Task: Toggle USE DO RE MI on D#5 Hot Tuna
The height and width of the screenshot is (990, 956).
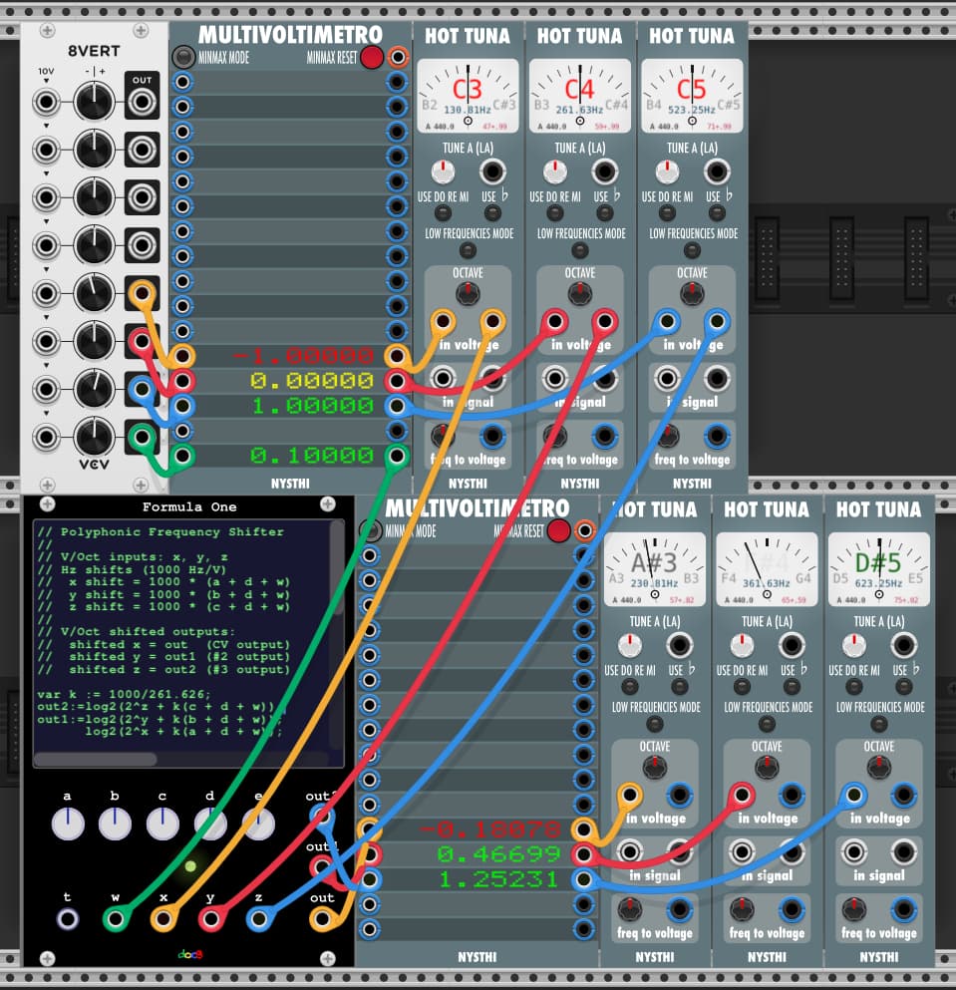Action: tap(853, 686)
